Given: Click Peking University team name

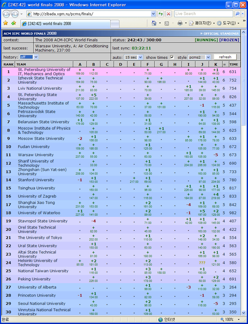Looking at the screenshot, I should click(x=34, y=279).
